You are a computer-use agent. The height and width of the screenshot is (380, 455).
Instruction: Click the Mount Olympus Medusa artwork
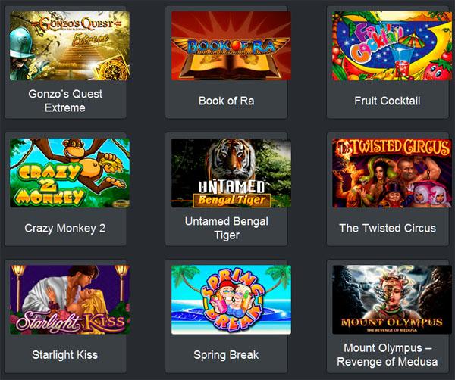[x=392, y=300]
